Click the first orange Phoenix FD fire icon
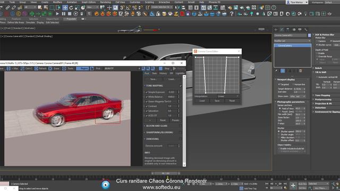 click(x=97, y=14)
